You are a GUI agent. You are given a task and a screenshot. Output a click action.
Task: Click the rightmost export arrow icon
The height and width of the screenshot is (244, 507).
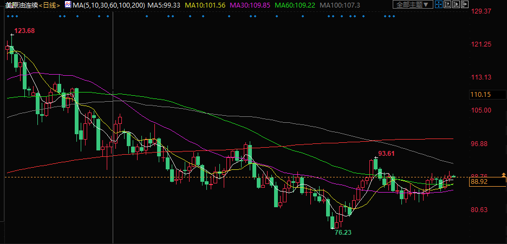tap(465, 4)
